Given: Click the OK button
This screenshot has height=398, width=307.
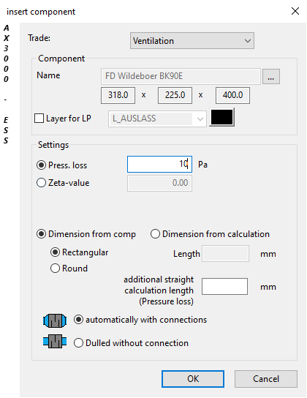Looking at the screenshot, I should click(193, 379).
